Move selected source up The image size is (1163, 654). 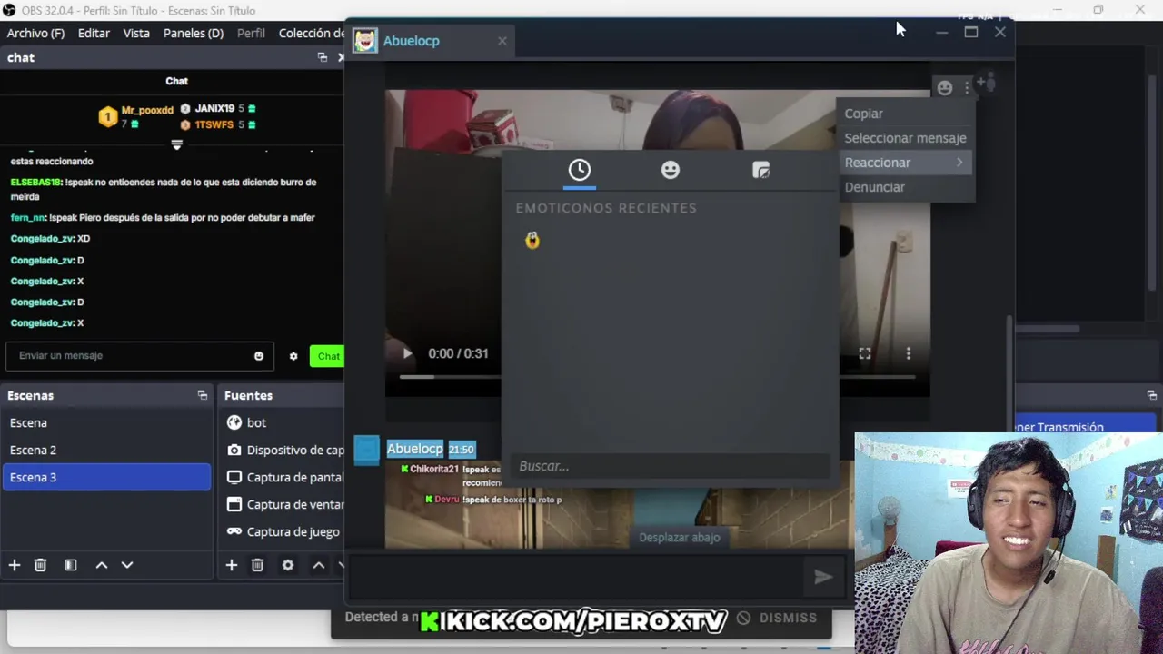[319, 565]
